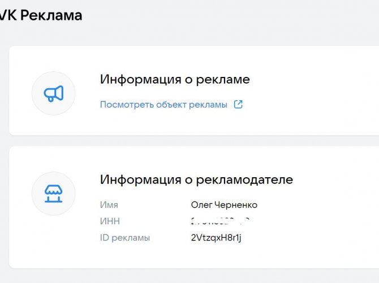
Task: Open the Посмотреть объект рекламы link
Action: pyautogui.click(x=163, y=105)
